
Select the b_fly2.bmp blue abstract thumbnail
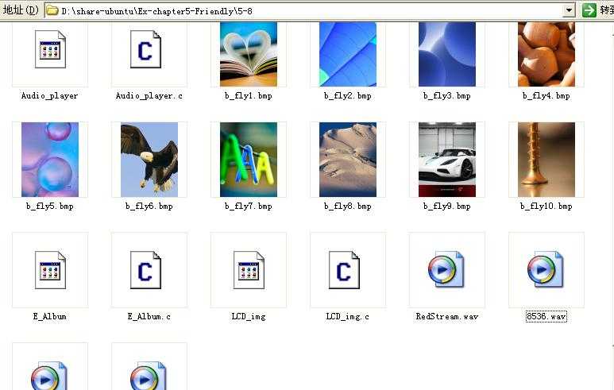[348, 54]
